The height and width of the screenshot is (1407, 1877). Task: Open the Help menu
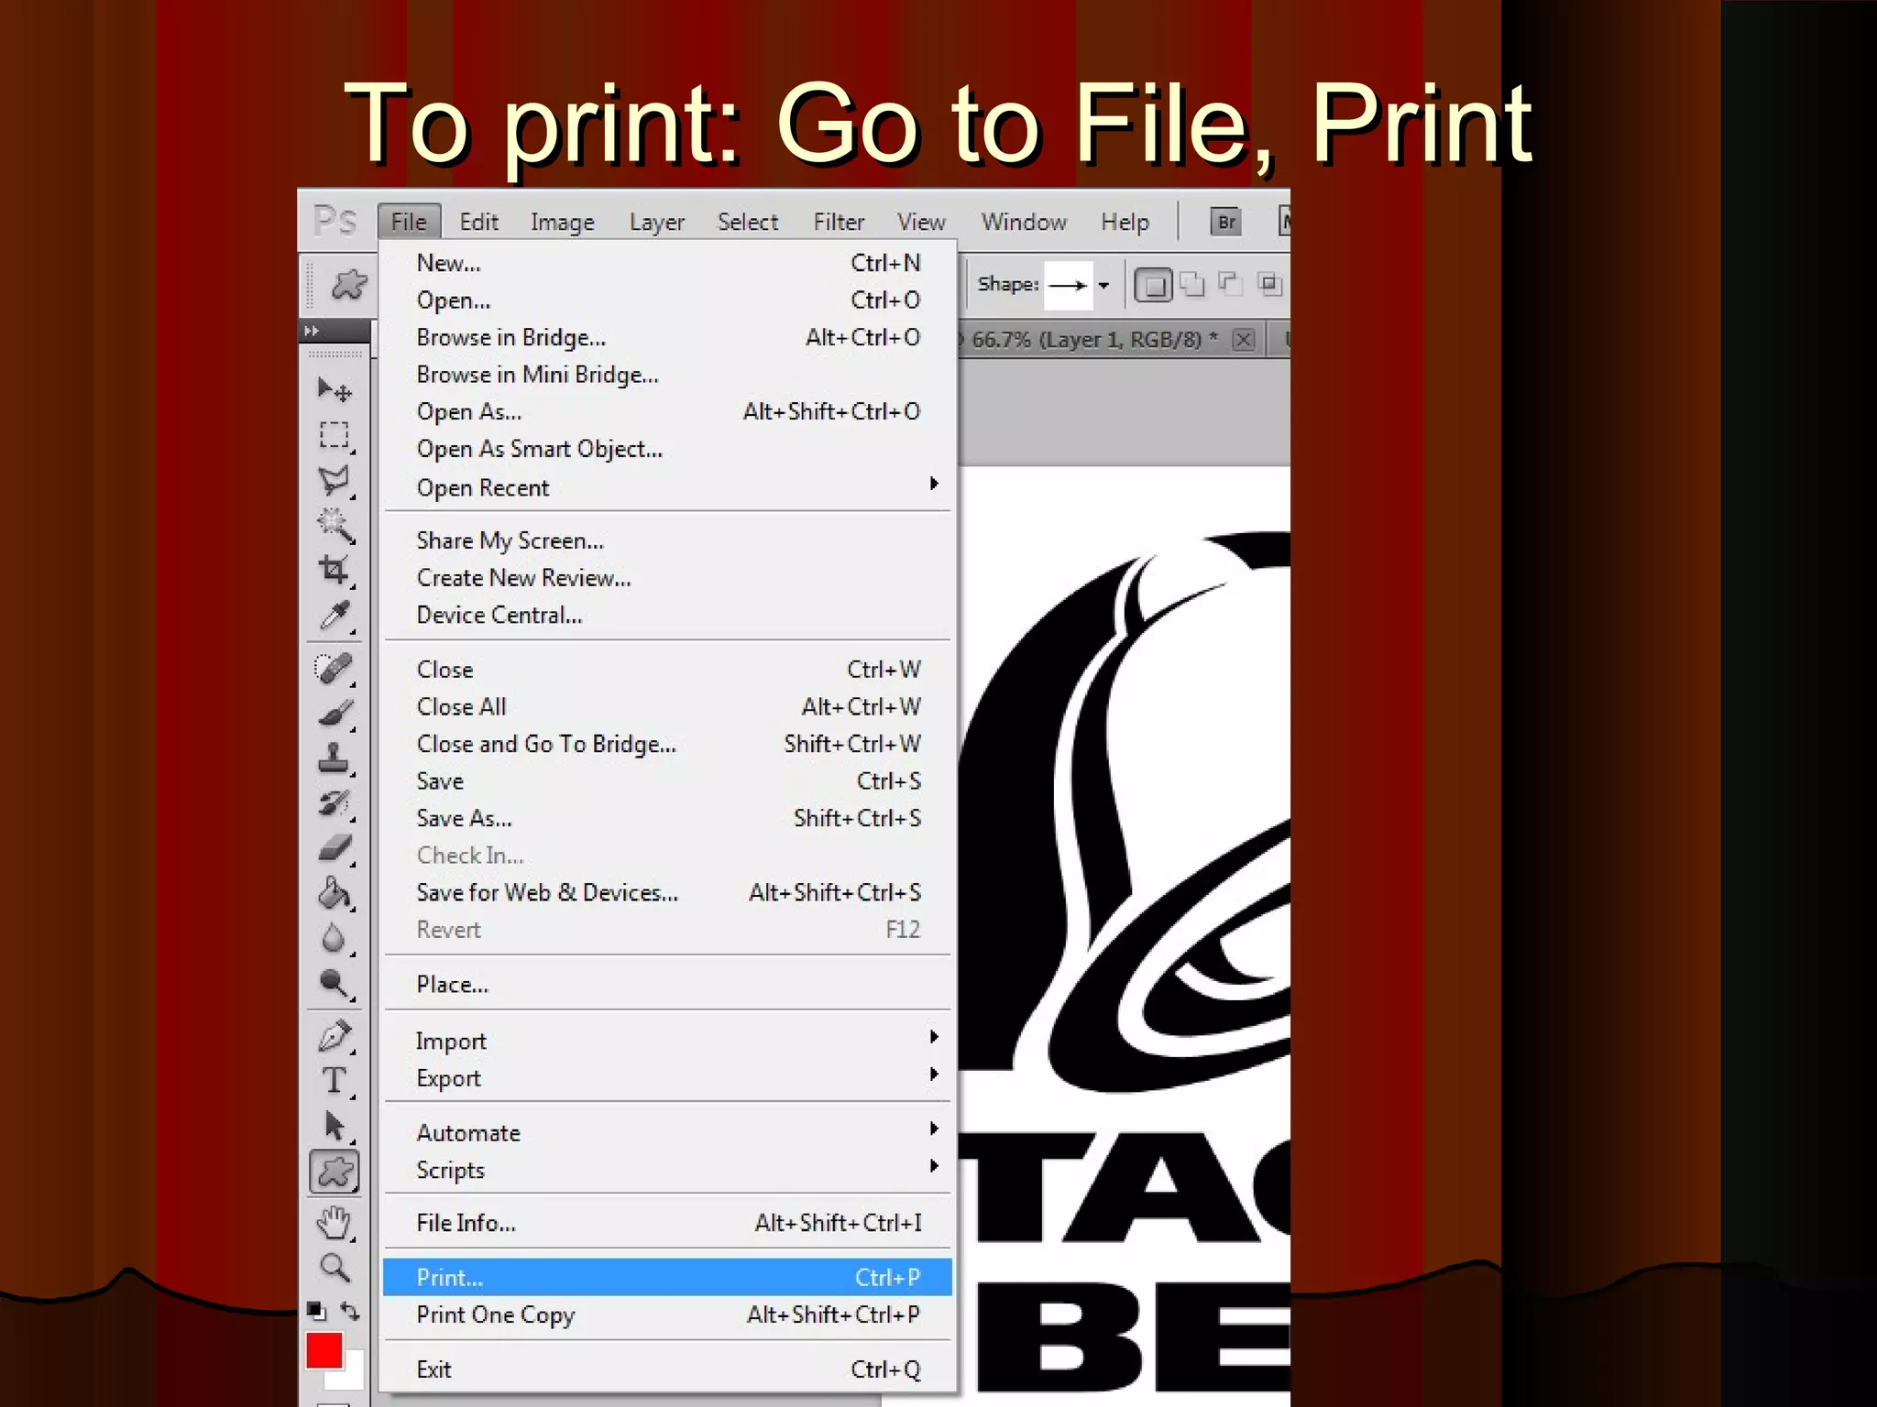tap(1125, 222)
